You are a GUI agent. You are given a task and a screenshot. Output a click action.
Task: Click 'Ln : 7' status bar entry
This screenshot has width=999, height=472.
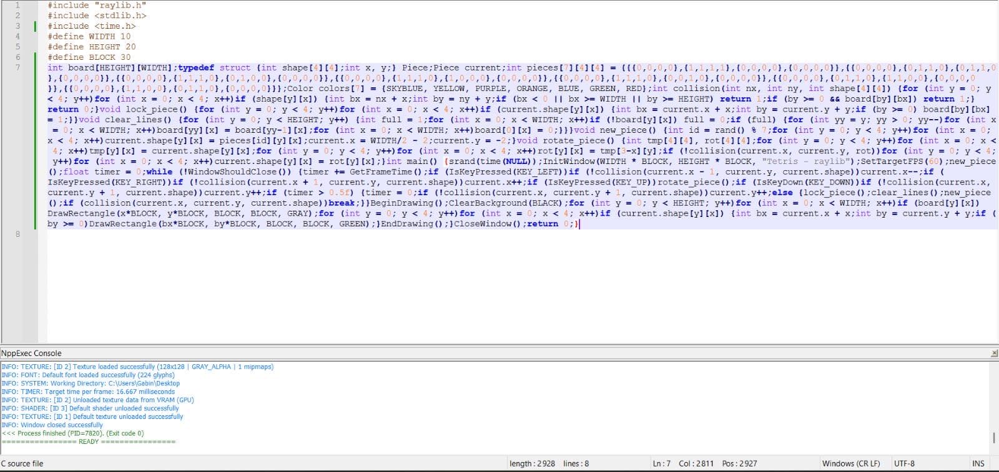[662, 463]
